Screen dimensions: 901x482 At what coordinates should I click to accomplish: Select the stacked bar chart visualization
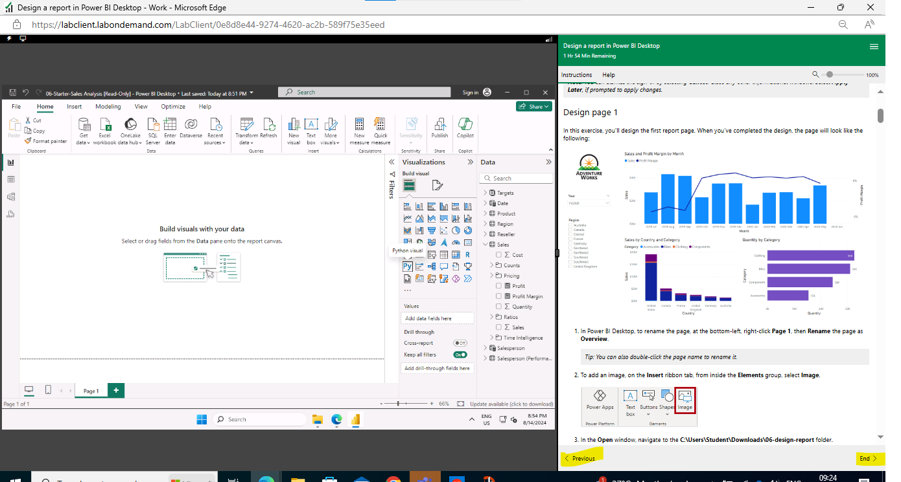click(407, 206)
